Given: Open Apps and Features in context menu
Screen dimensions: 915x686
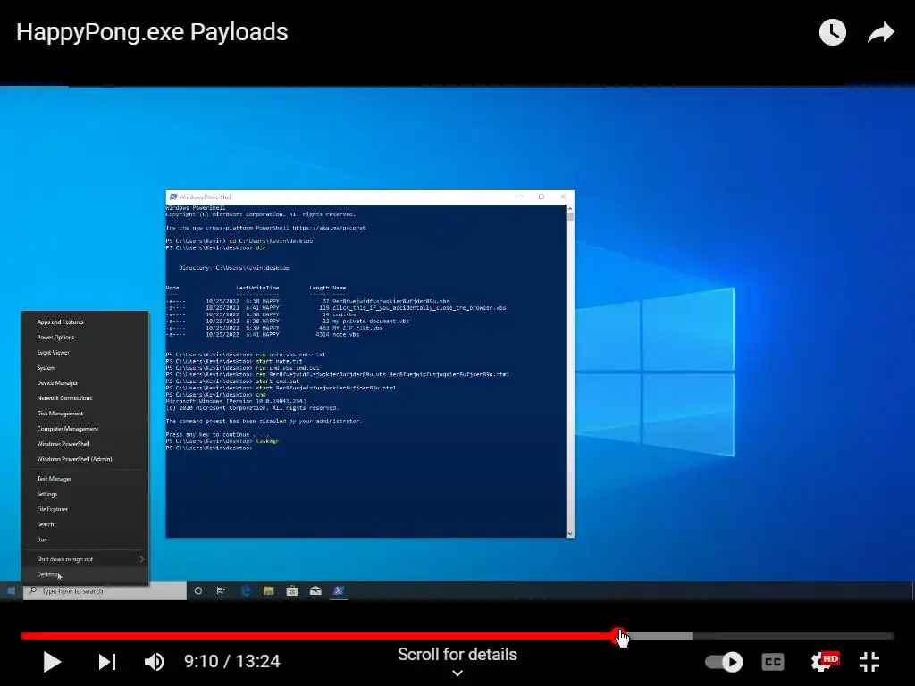Looking at the screenshot, I should 85,322.
